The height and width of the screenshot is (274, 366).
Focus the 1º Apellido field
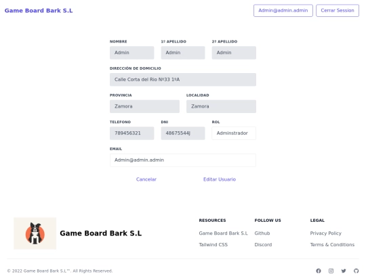(x=183, y=53)
